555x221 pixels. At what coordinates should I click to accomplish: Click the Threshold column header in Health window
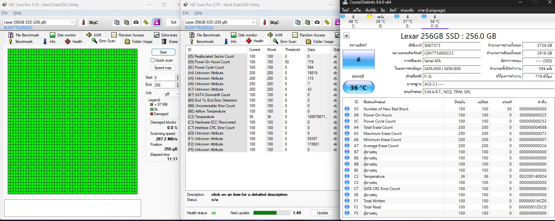click(292, 50)
